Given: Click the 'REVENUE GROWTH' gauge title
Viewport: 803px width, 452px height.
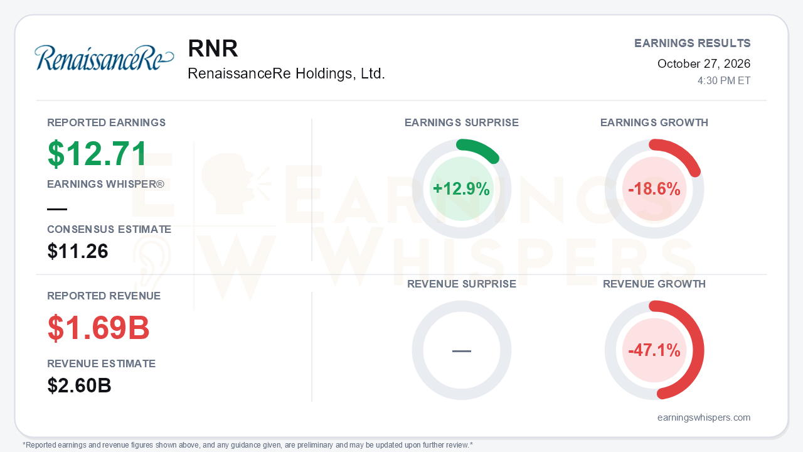Looking at the screenshot, I should [x=654, y=284].
